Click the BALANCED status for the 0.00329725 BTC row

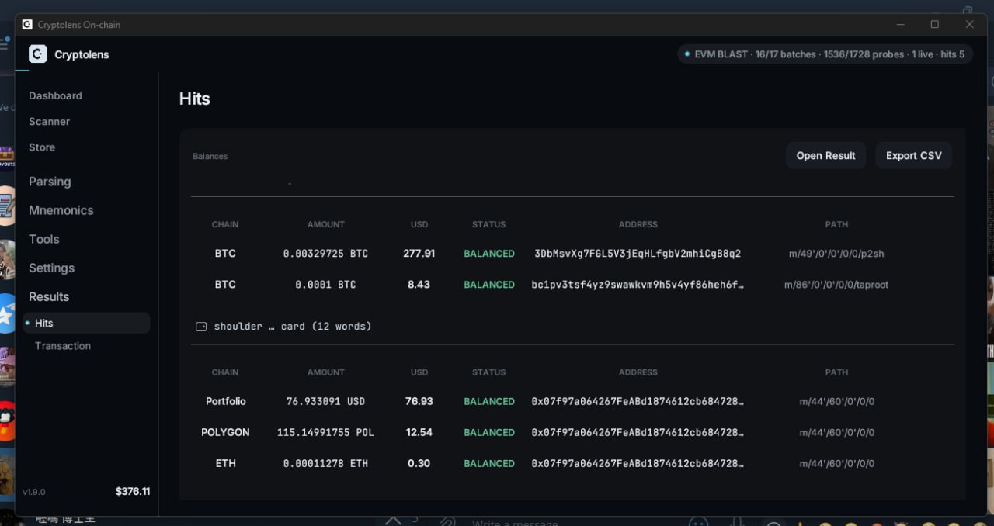pos(489,254)
